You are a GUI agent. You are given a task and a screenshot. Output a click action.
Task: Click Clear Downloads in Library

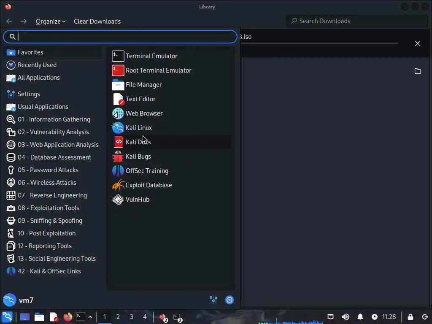(97, 21)
